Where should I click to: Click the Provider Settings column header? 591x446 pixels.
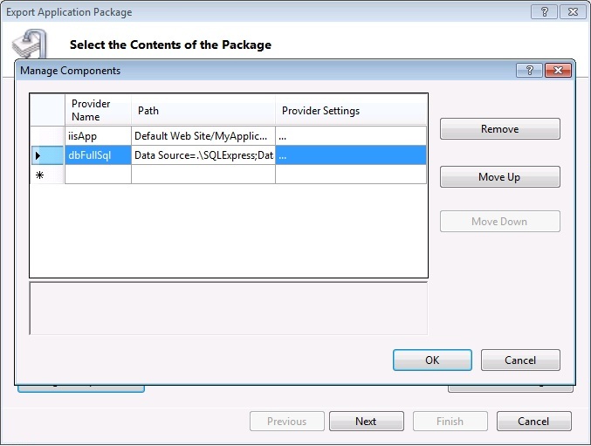click(351, 110)
